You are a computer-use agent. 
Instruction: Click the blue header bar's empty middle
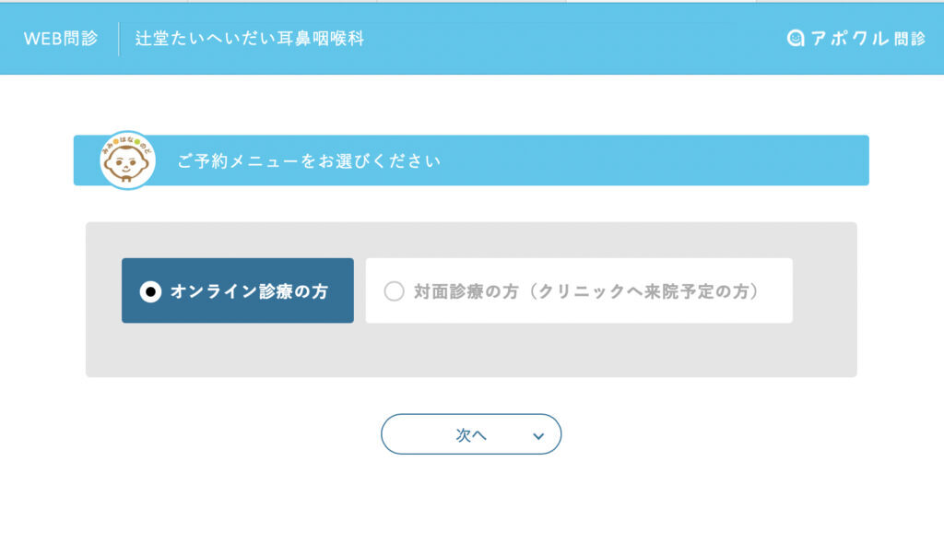tap(572, 39)
